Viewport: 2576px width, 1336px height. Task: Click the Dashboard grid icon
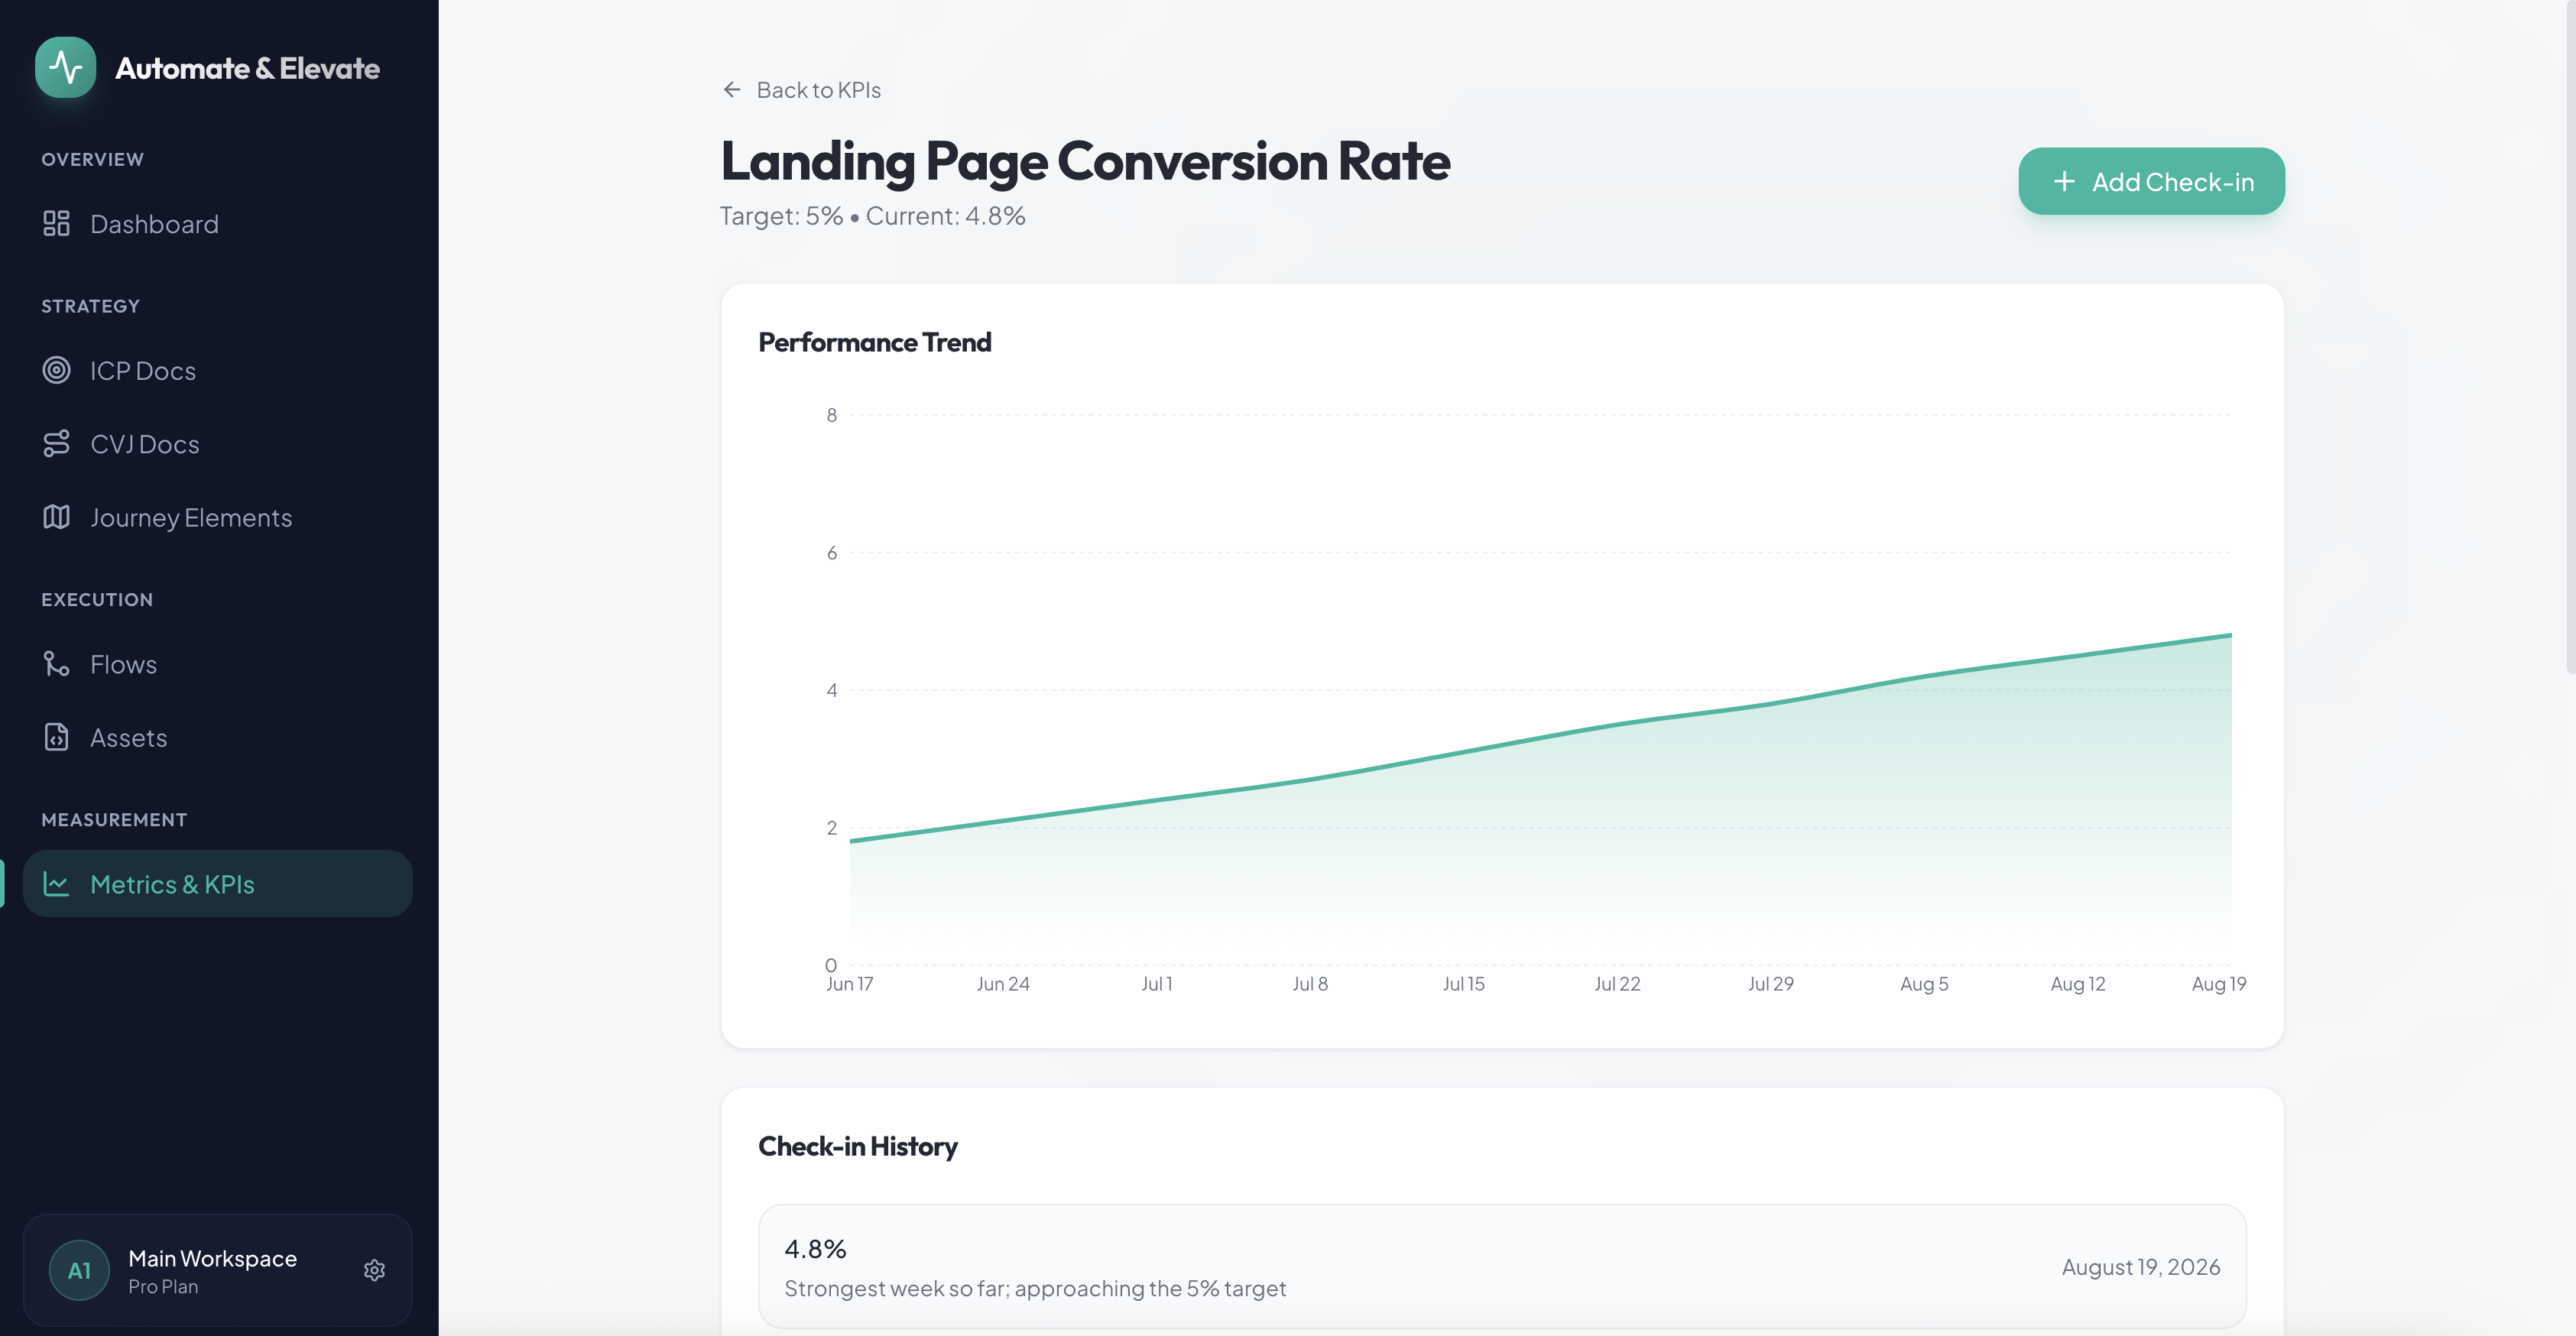tap(56, 223)
